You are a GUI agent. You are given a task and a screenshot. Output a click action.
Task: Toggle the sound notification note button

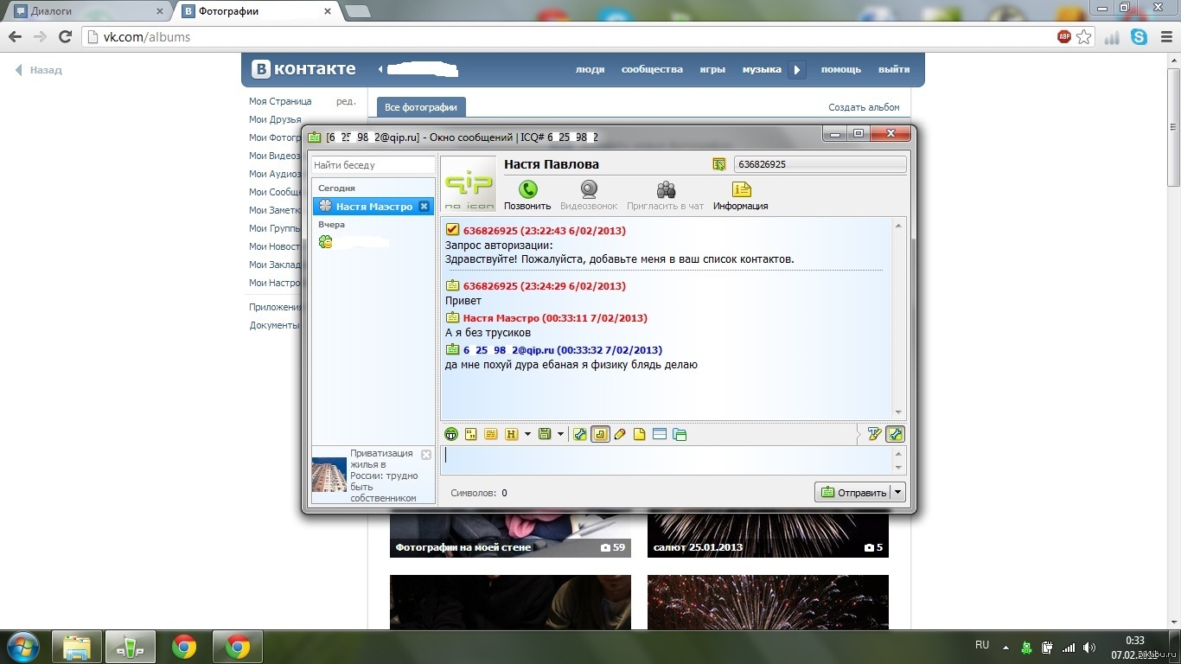(600, 434)
